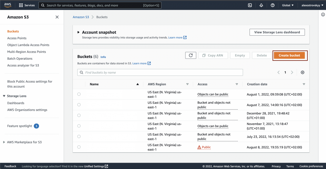The width and height of the screenshot is (326, 169).
Task: Open the notifications bell icon
Action: [261, 5]
